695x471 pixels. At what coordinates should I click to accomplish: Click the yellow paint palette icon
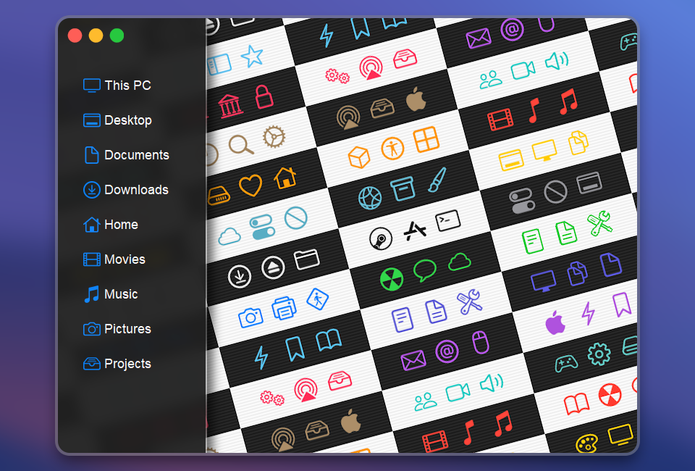pos(587,443)
